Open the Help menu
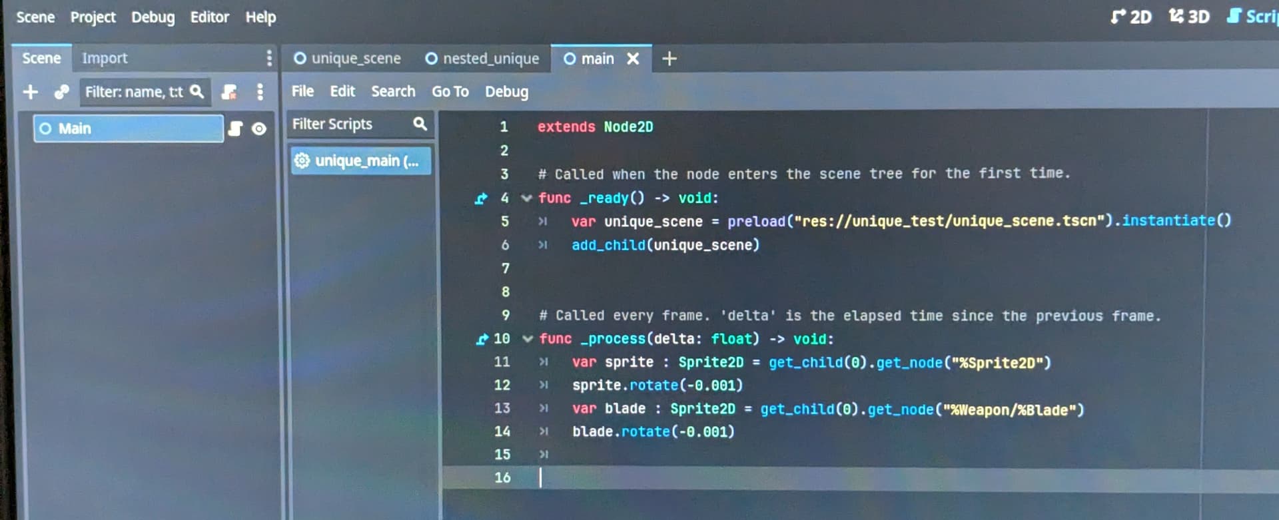 tap(260, 17)
